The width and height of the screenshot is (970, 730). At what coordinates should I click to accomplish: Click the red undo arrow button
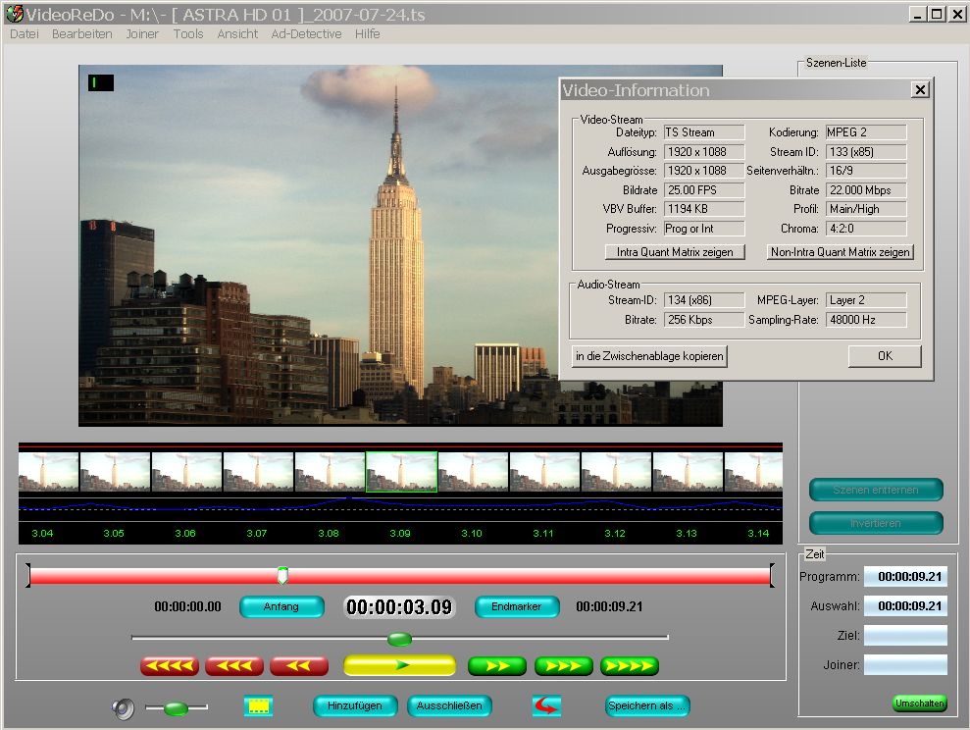click(x=546, y=706)
